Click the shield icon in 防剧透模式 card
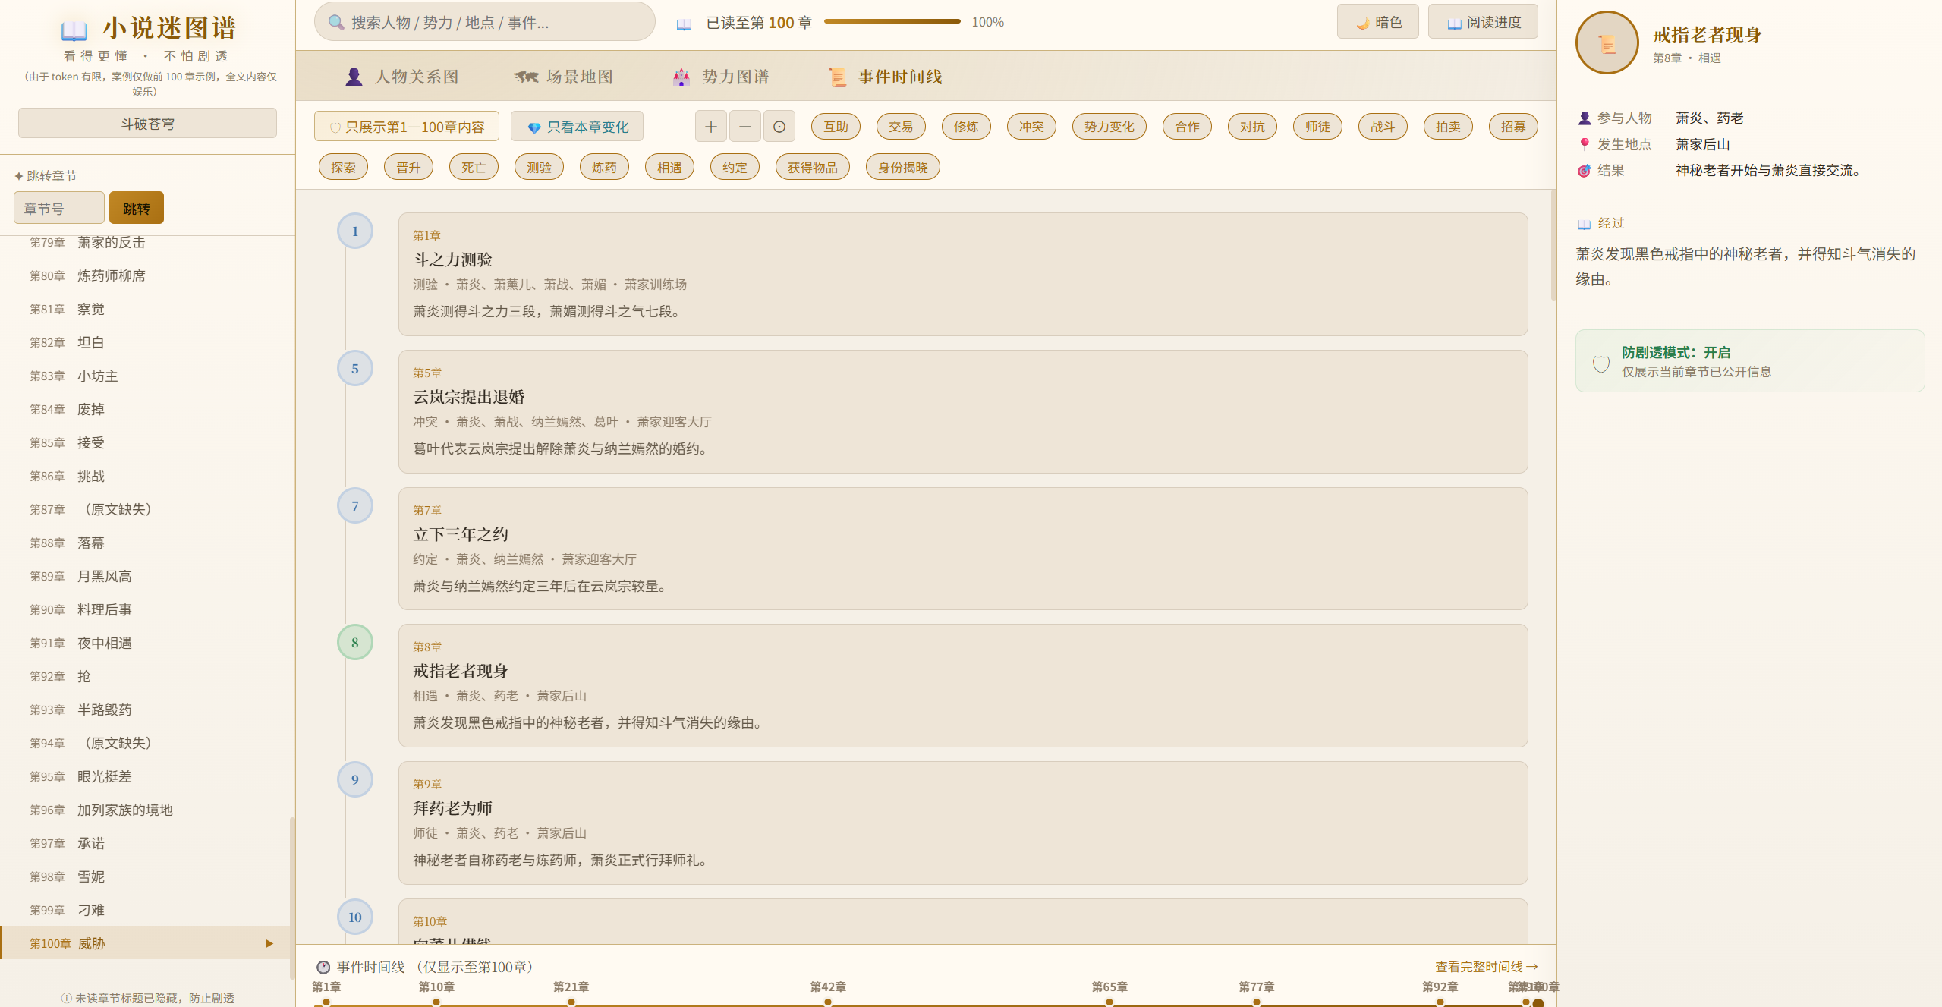This screenshot has width=1942, height=1007. tap(1601, 363)
